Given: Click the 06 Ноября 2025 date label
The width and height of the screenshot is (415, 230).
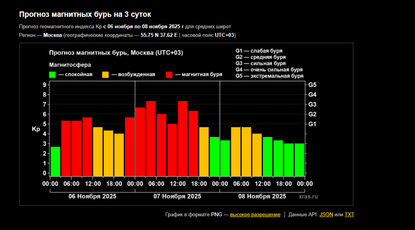Looking at the screenshot, I should pos(93,196).
